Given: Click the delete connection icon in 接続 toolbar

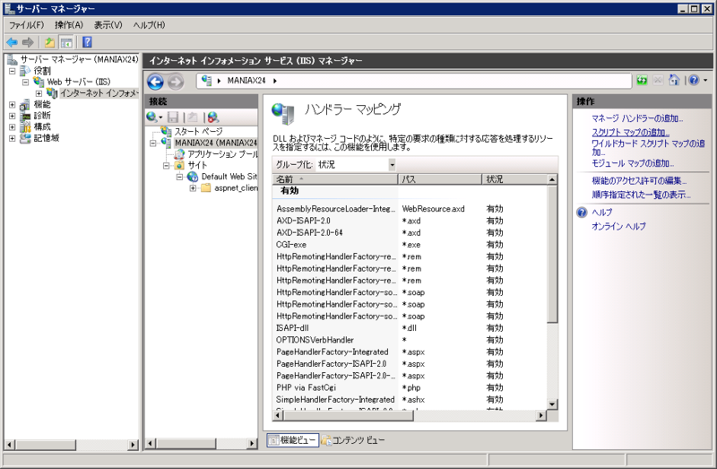Looking at the screenshot, I should click(x=212, y=117).
